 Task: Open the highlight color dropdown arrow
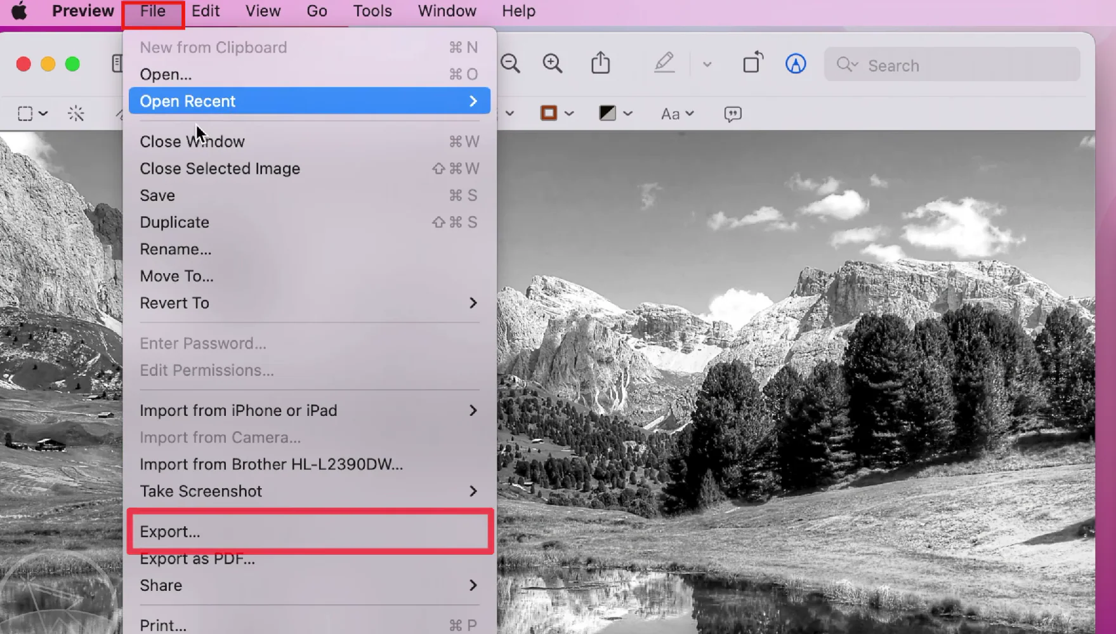coord(707,64)
